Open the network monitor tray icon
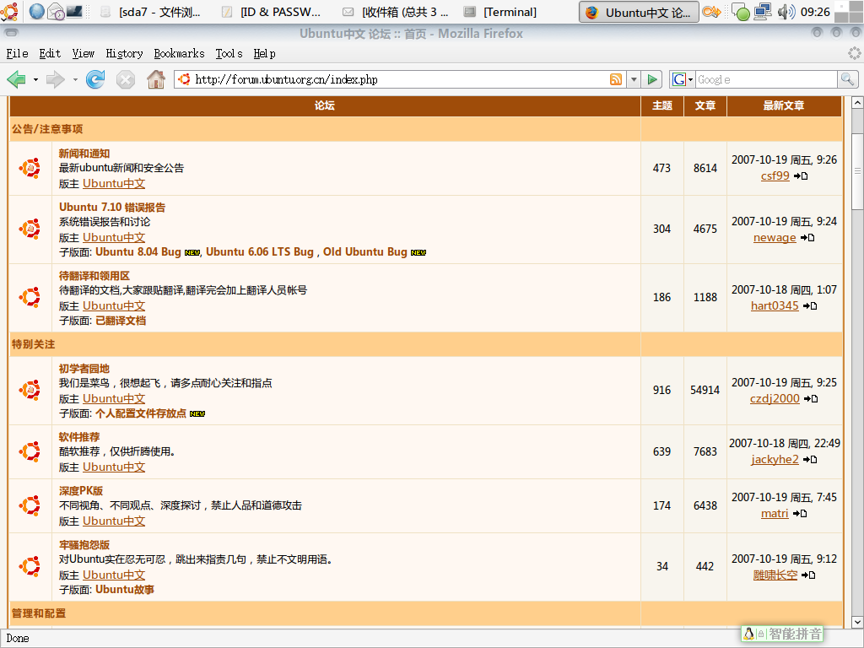Screen dimensions: 864x648 tap(763, 12)
